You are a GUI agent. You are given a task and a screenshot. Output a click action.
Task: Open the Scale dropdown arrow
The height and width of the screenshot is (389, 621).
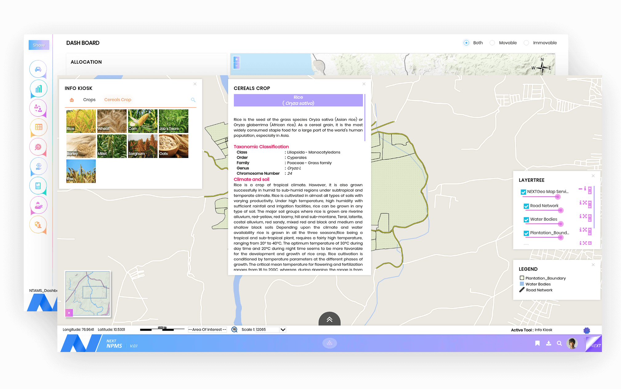pyautogui.click(x=283, y=330)
